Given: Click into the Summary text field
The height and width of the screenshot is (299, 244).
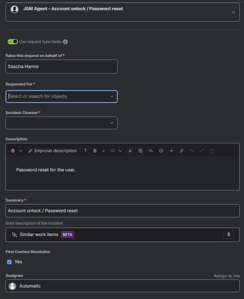Looking at the screenshot, I should click(x=122, y=211).
